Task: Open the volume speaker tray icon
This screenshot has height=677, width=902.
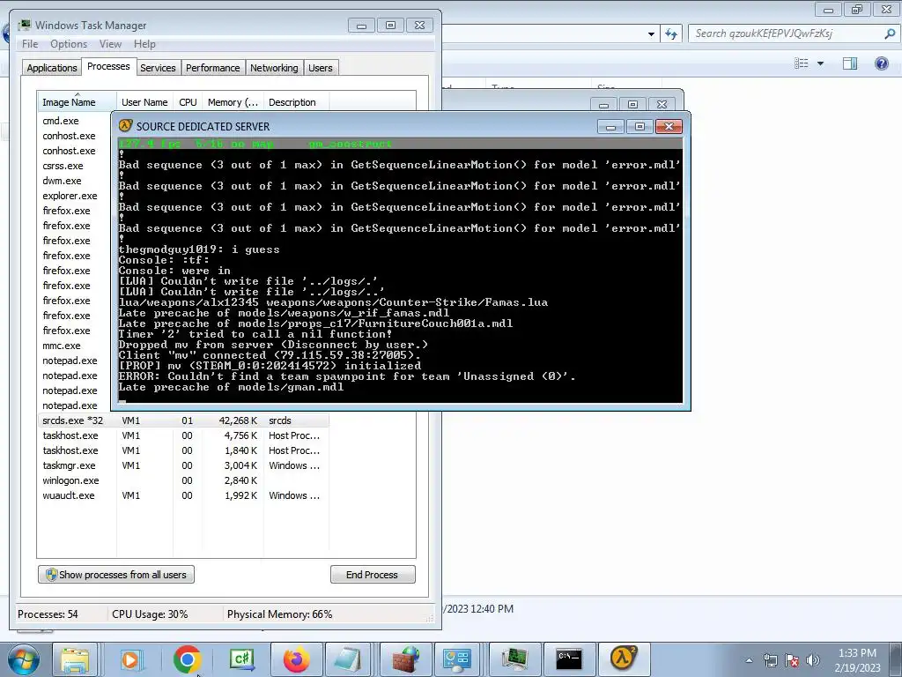Action: (813, 660)
